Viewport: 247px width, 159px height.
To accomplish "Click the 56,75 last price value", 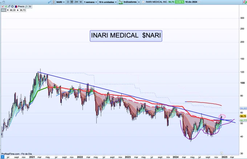I will [x=171, y=2].
